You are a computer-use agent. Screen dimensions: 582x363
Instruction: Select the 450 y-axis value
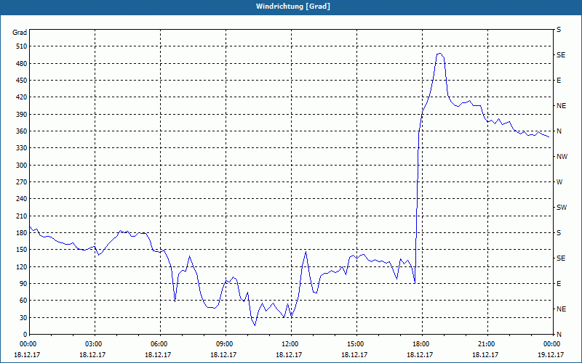pos(22,81)
